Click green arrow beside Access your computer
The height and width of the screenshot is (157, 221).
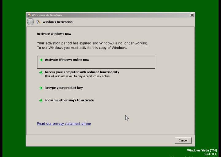tap(41, 72)
